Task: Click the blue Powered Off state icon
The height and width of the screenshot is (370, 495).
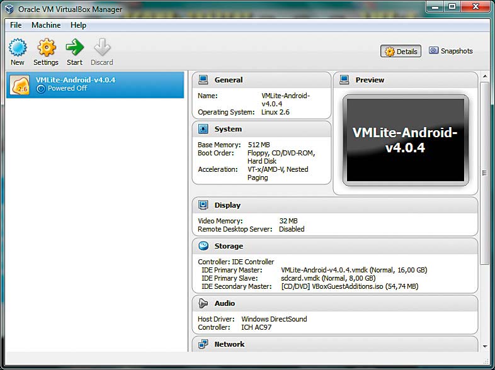Action: click(41, 89)
